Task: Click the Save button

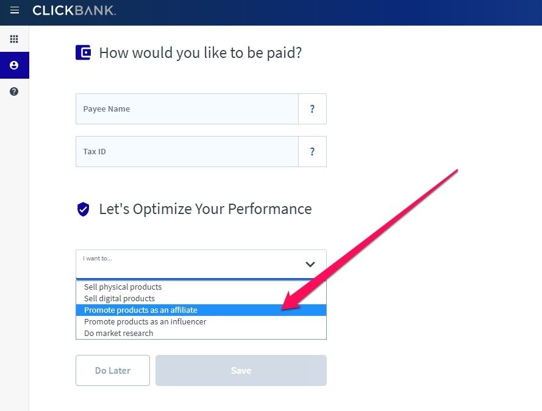Action: click(241, 370)
